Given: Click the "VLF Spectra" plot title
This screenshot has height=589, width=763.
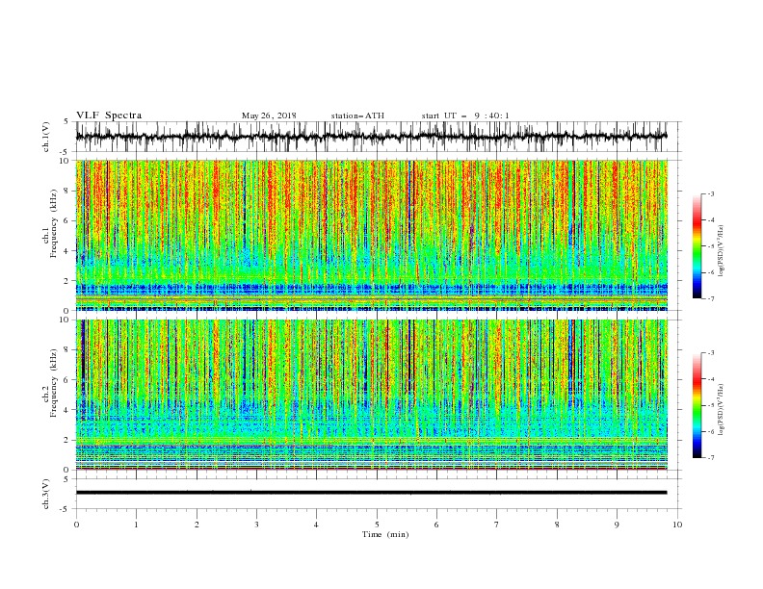Looking at the screenshot, I should [x=109, y=115].
